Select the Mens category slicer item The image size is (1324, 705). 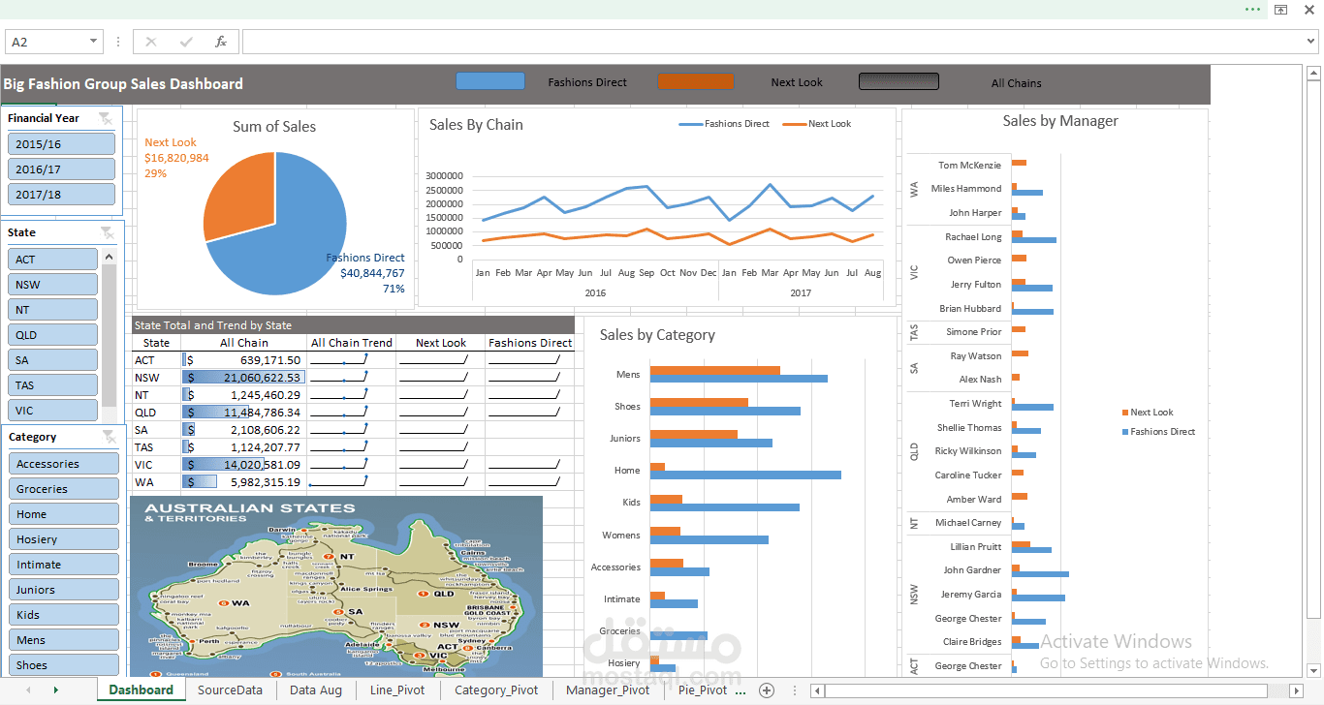tap(64, 639)
